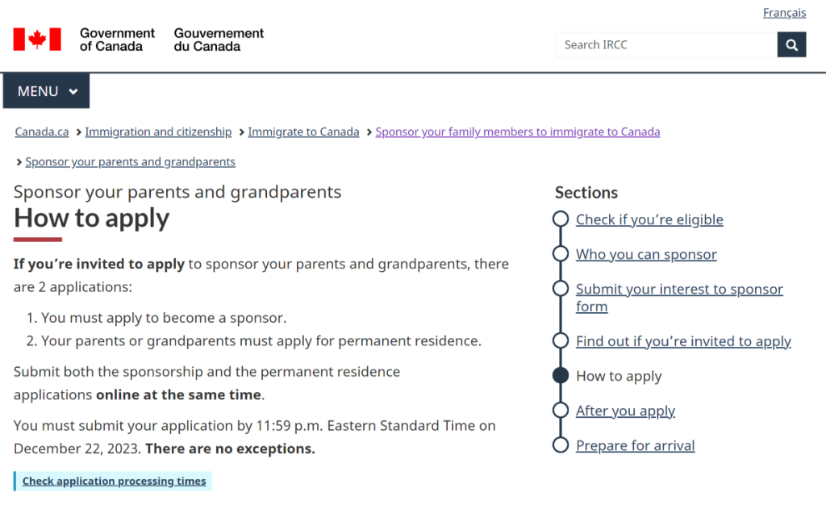Viewport: 826px width, 509px height.
Task: Go to Immigration and citizenship breadcrumb
Action: (x=158, y=131)
